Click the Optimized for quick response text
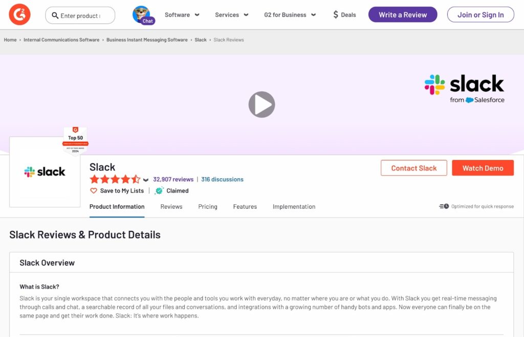Screen dimensions: 524x337 (483, 206)
